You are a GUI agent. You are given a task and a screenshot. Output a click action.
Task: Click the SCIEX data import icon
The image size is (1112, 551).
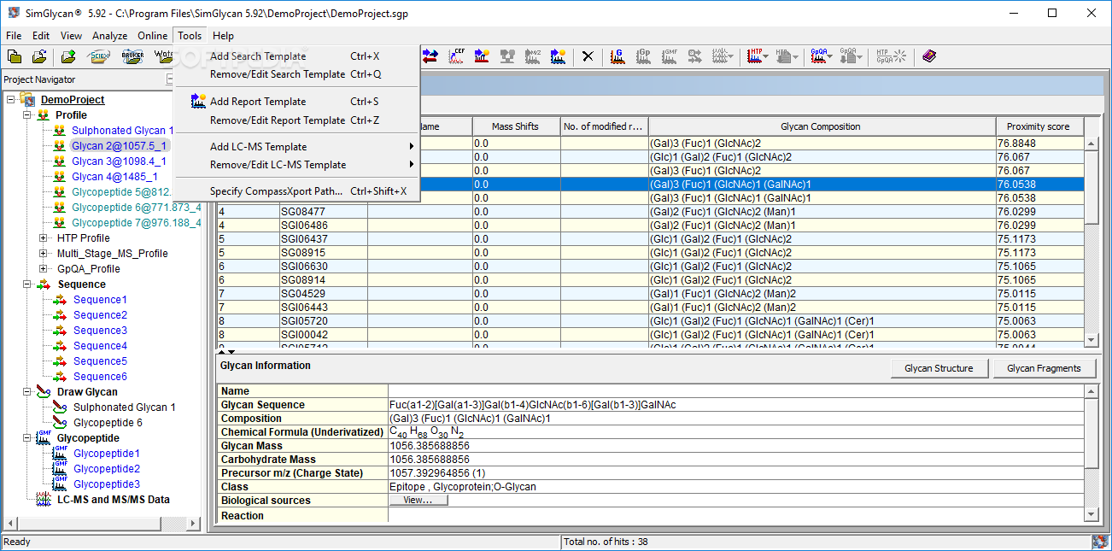tap(100, 56)
